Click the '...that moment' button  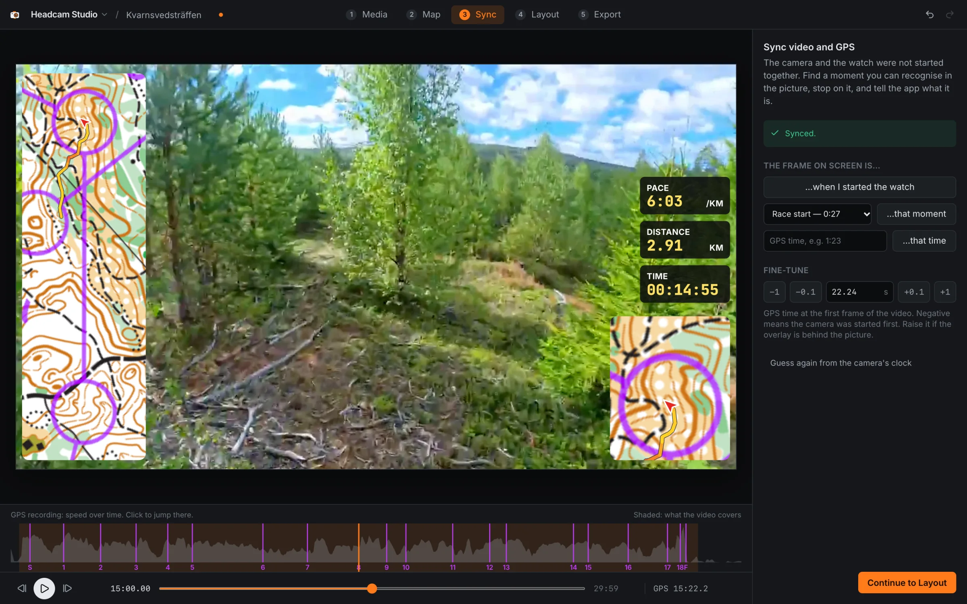tap(916, 214)
